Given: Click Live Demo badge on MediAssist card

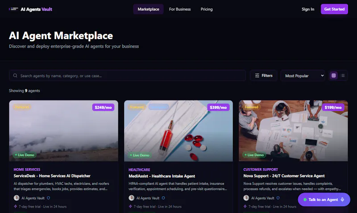Looking at the screenshot, I should (140, 155).
